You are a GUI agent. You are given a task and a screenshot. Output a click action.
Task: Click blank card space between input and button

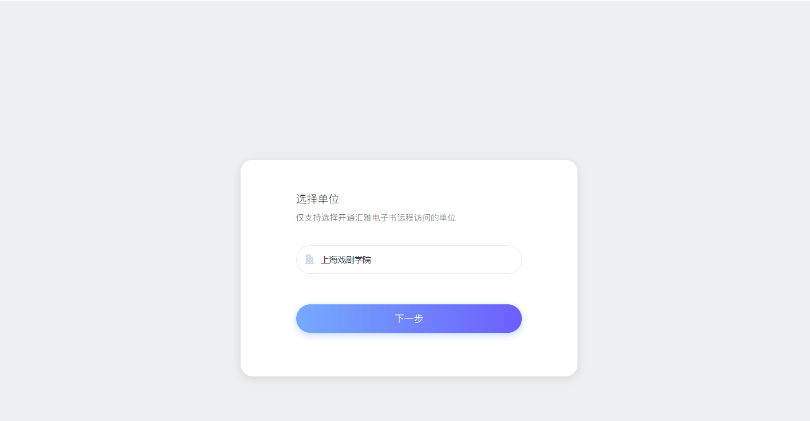click(x=409, y=289)
